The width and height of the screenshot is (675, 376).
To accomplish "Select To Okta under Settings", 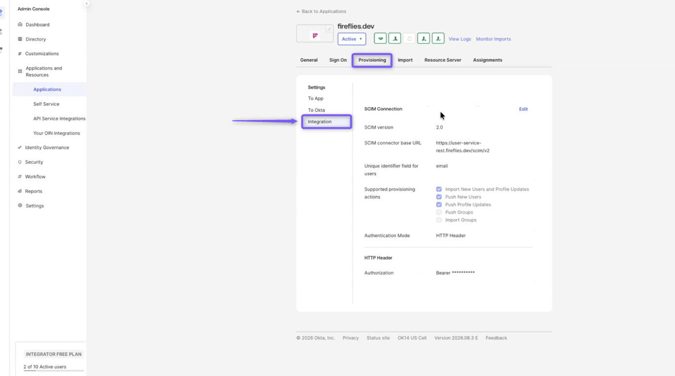I will [316, 110].
